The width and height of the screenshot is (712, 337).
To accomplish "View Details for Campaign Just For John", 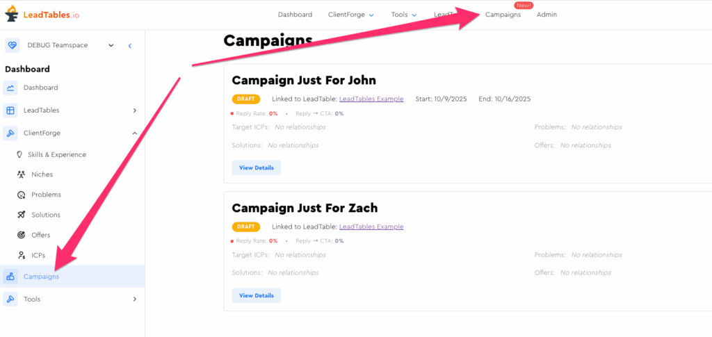I will point(256,167).
